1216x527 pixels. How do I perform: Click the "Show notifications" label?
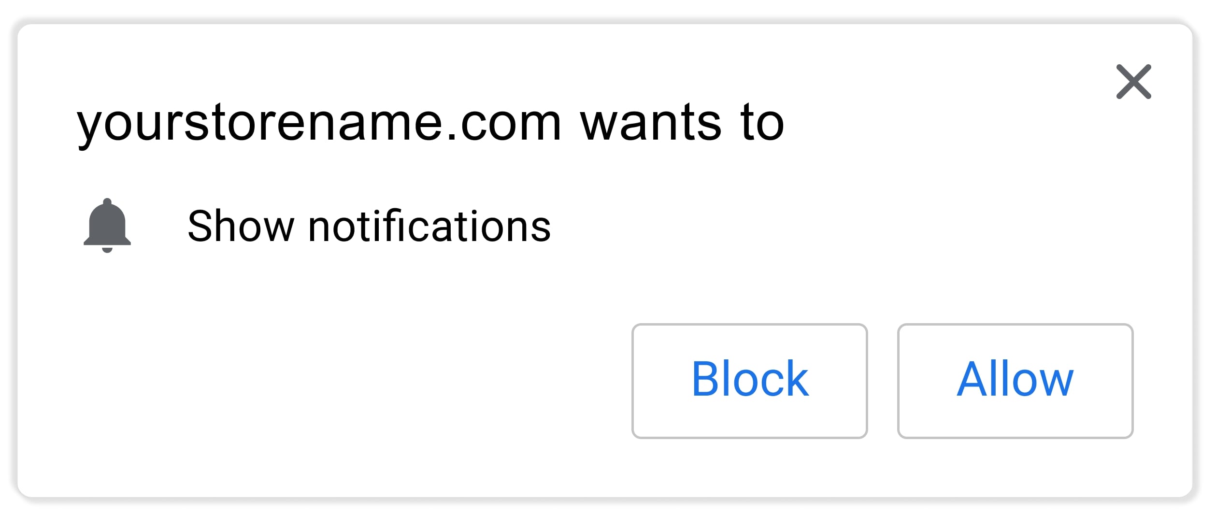pos(369,226)
